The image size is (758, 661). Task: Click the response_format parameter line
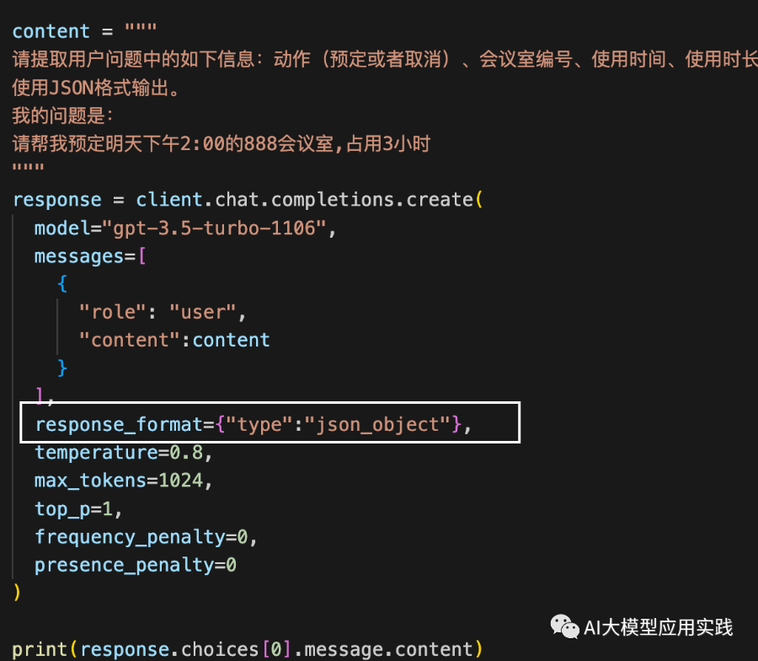click(253, 424)
